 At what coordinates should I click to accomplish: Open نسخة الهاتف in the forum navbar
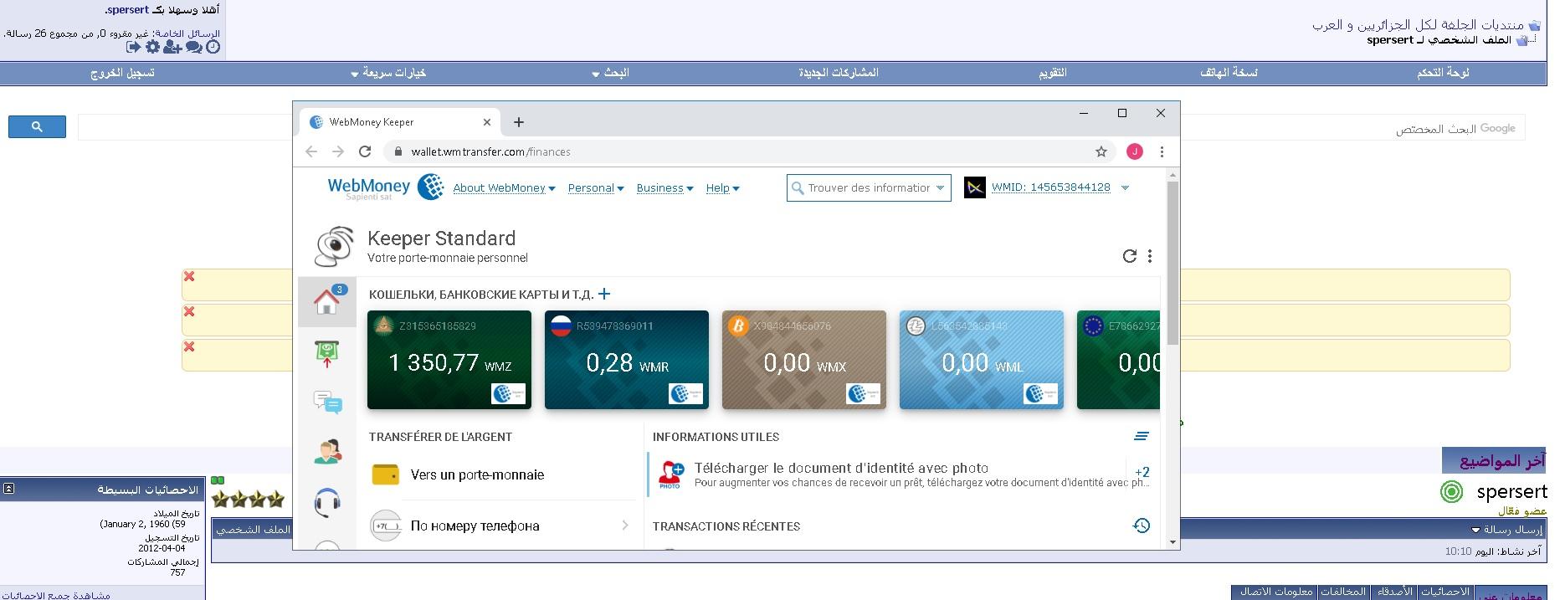tap(1229, 73)
